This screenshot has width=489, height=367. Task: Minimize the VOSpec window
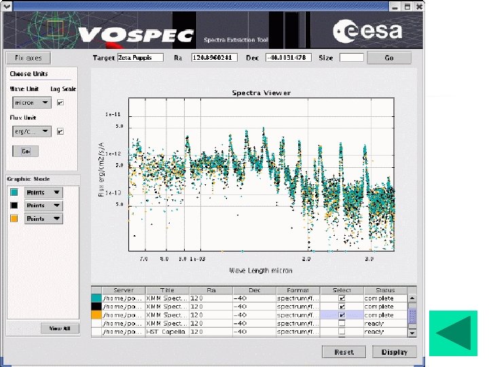coord(395,7)
